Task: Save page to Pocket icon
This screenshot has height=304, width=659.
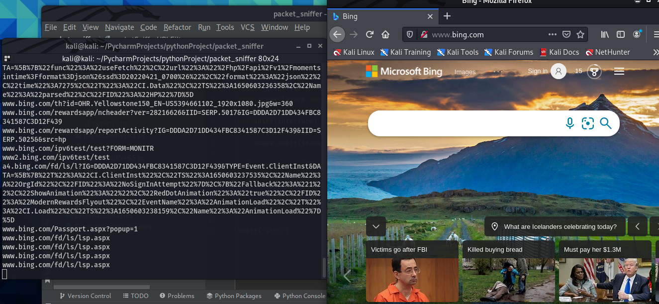Action: [x=566, y=34]
